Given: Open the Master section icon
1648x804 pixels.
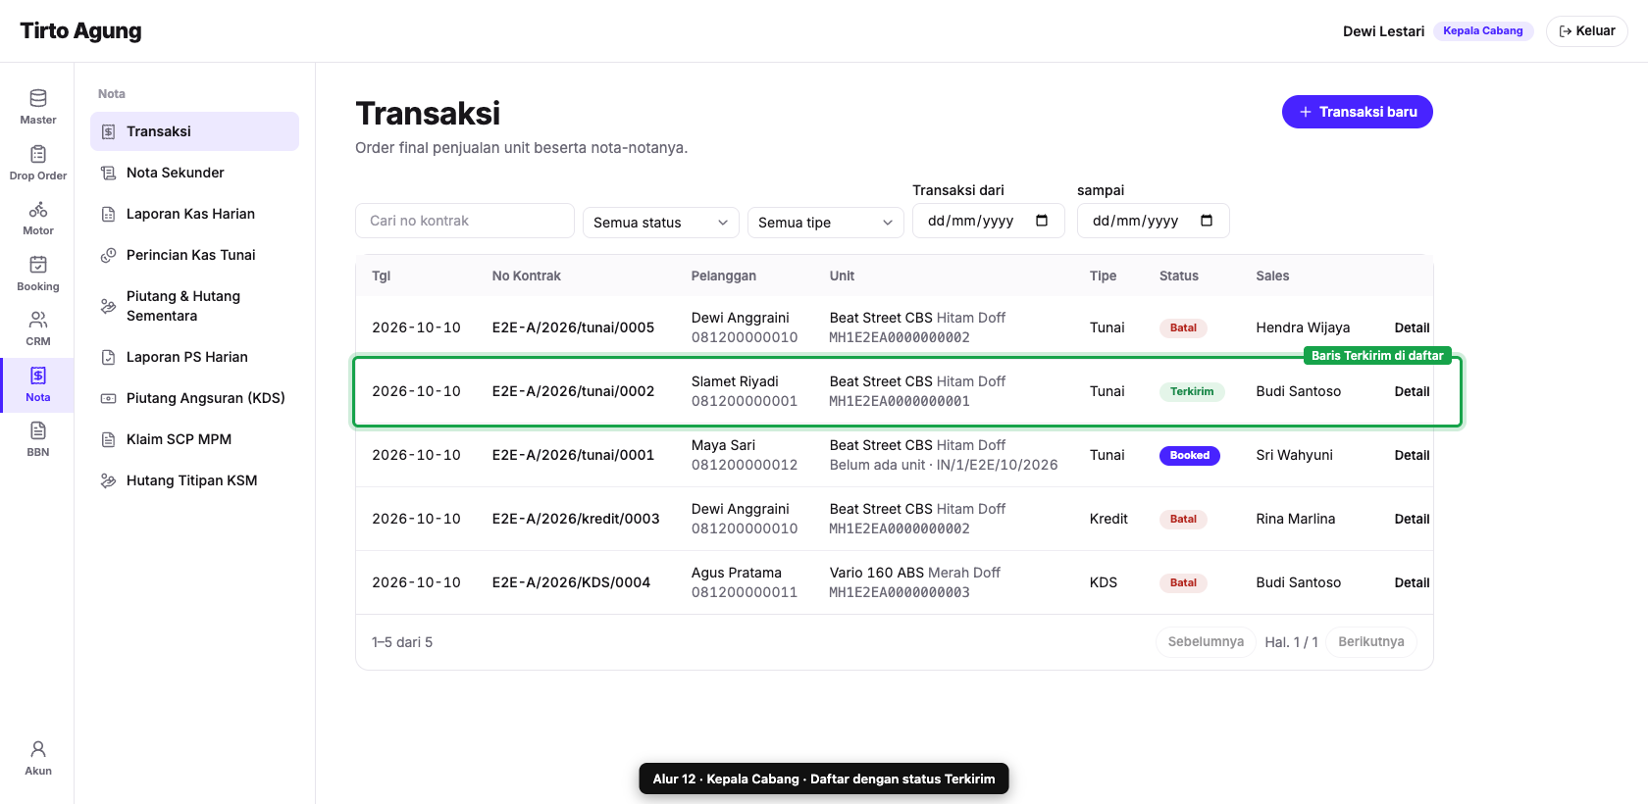Looking at the screenshot, I should (37, 98).
